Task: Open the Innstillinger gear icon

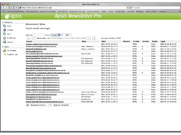Action: 4,38
